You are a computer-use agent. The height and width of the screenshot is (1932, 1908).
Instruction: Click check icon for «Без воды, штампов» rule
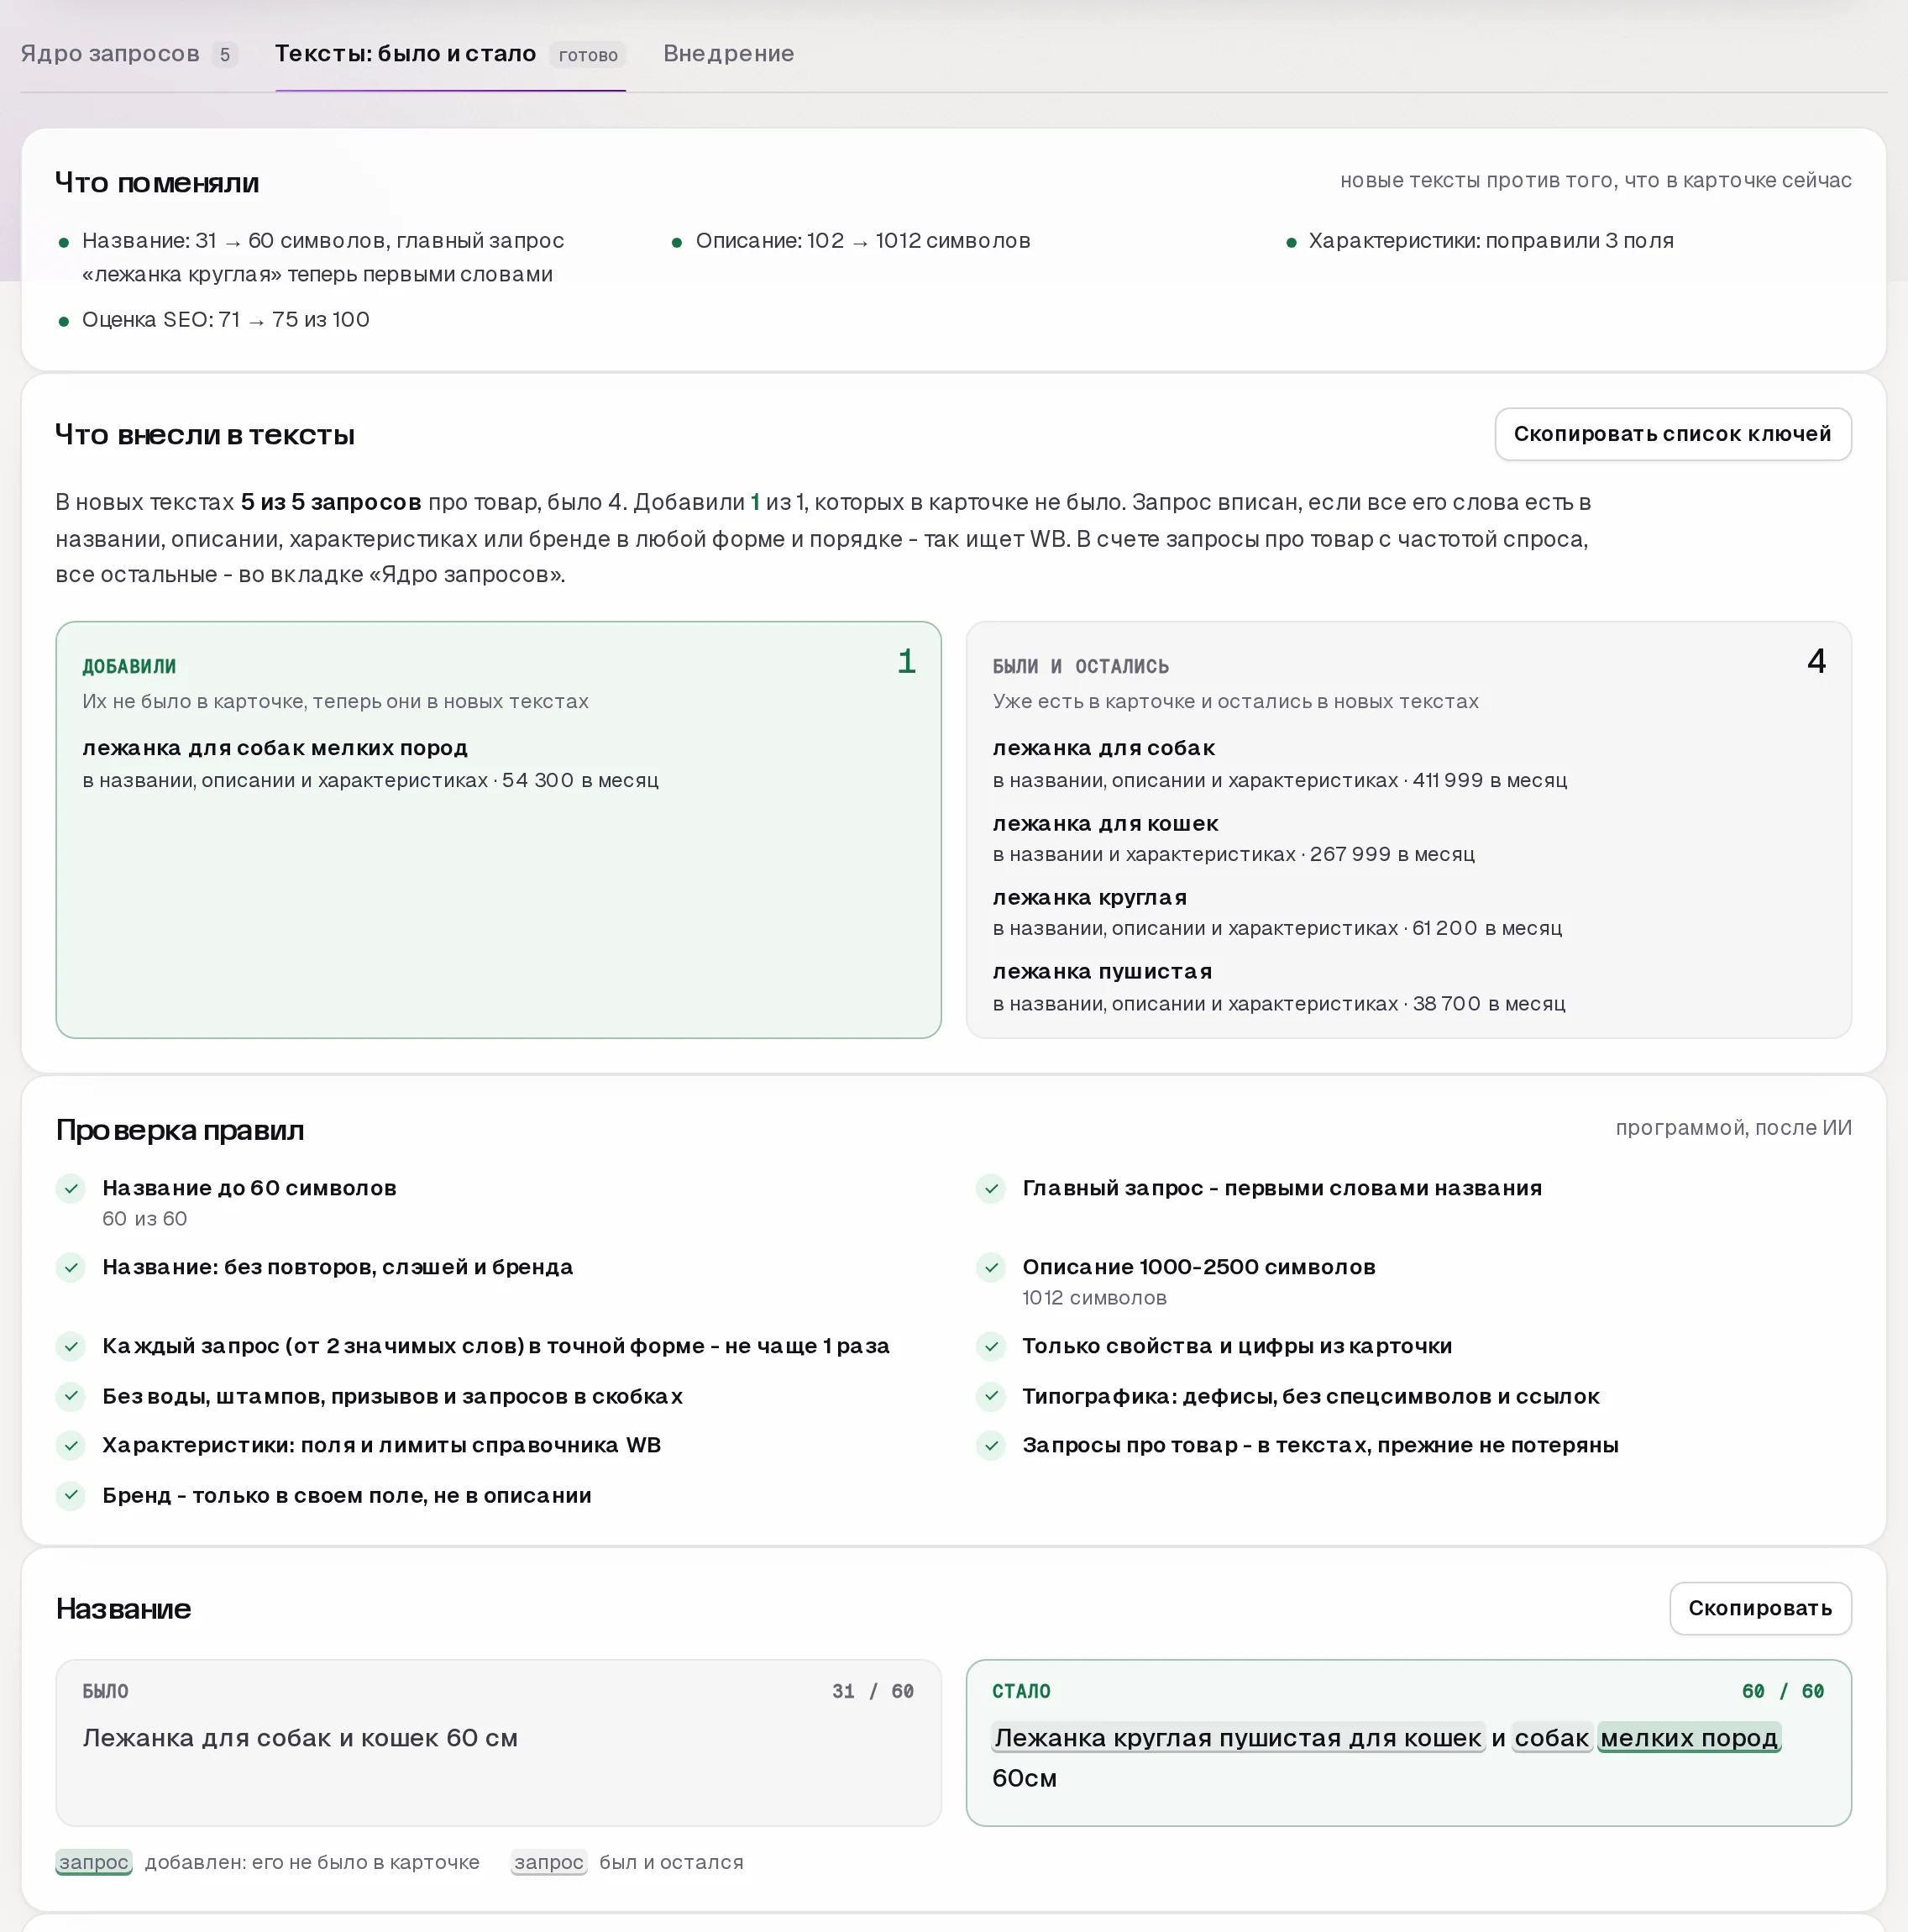tap(71, 1396)
